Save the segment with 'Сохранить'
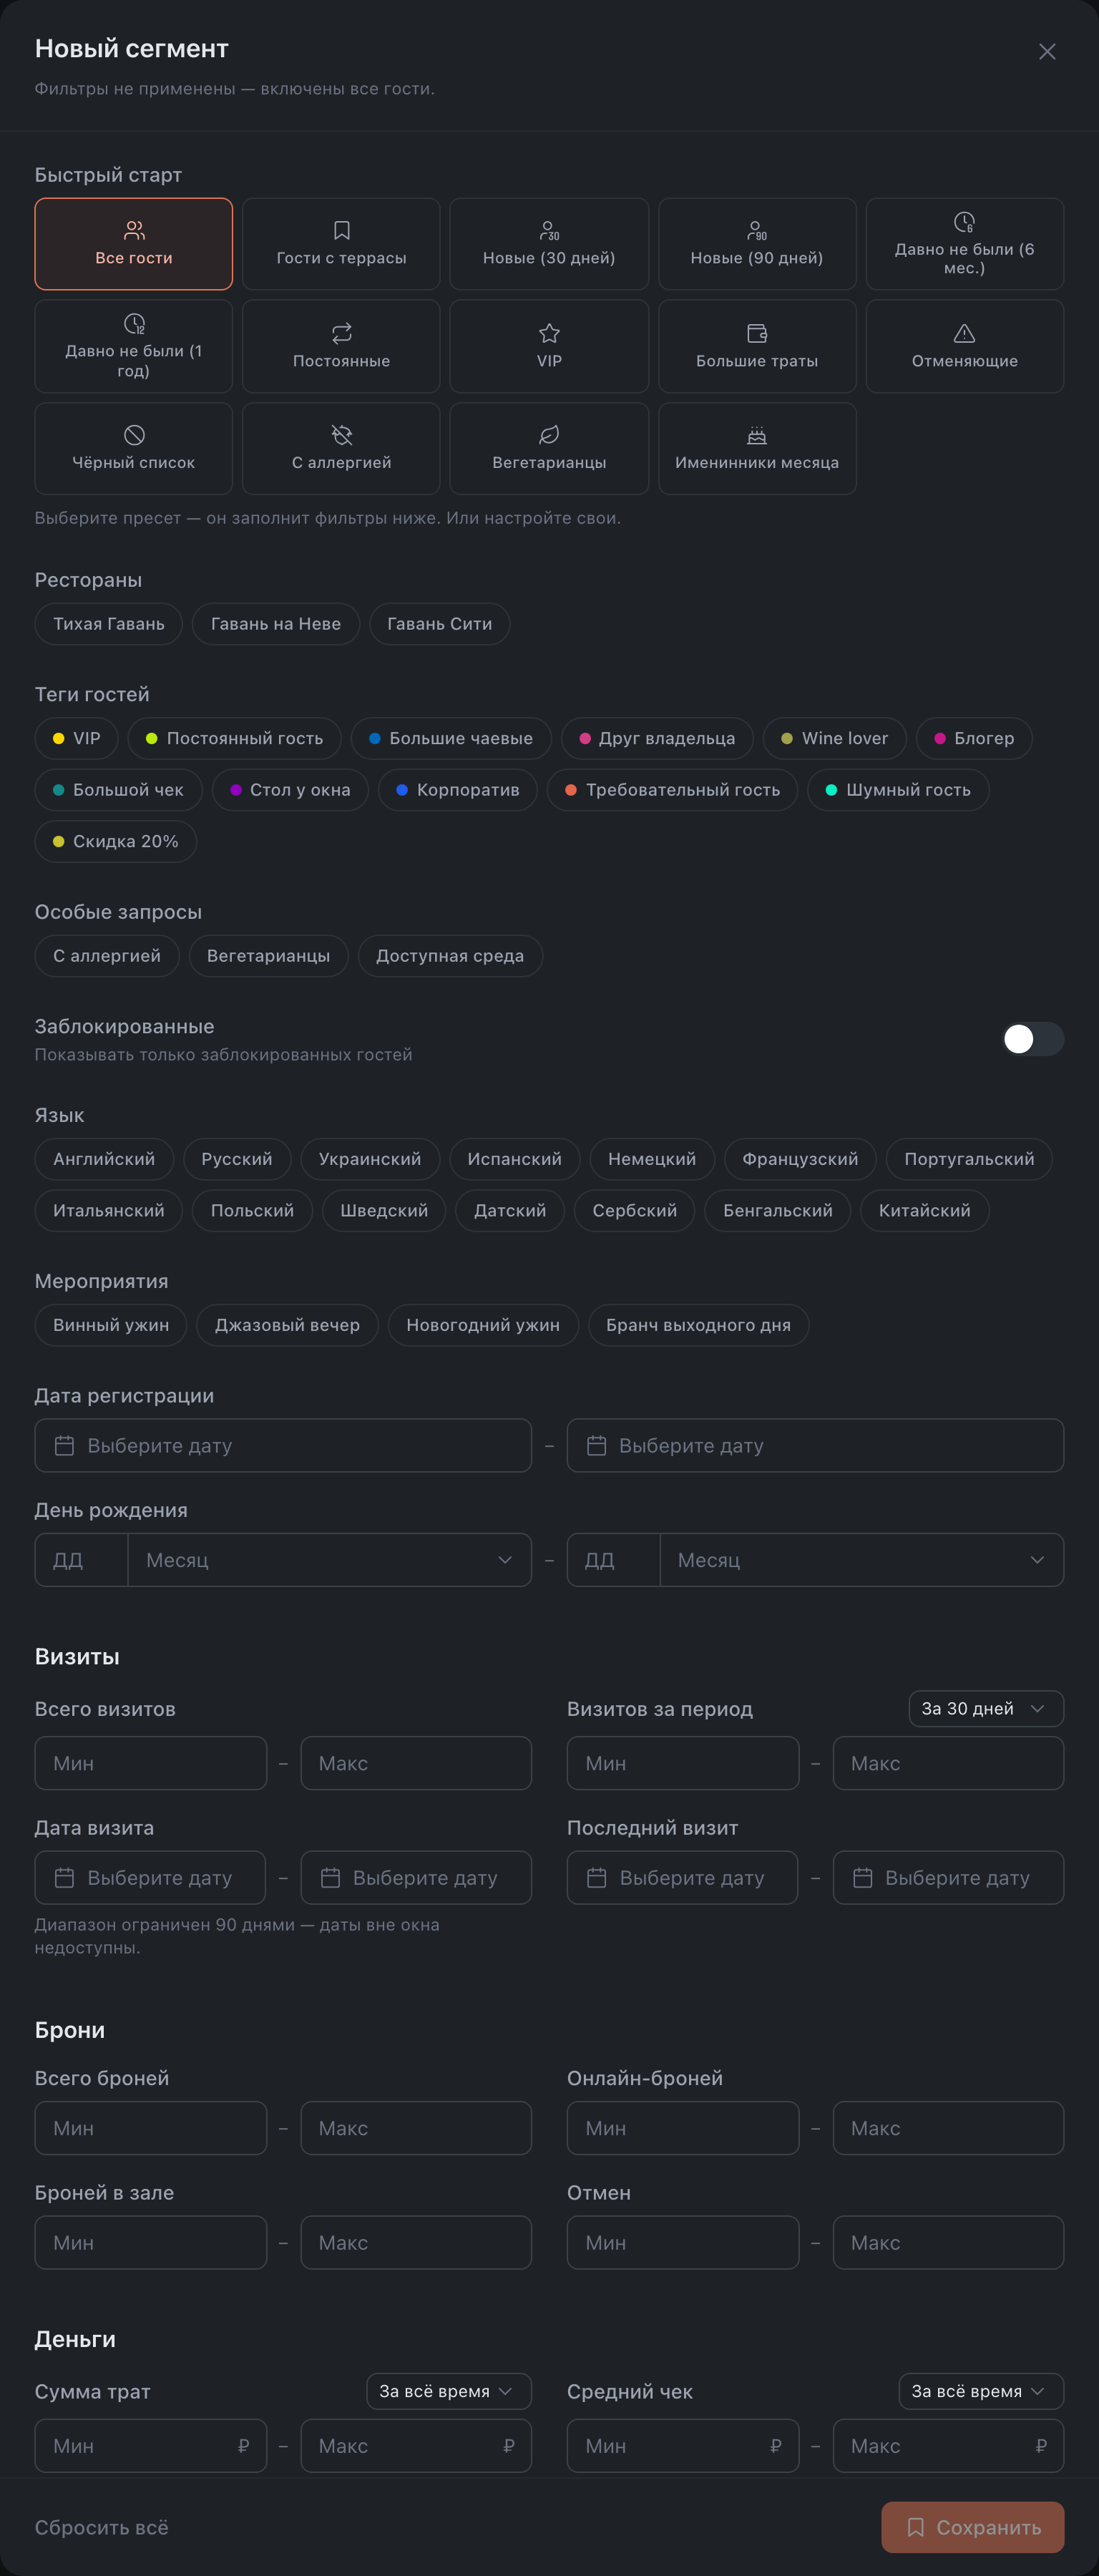The width and height of the screenshot is (1099, 2576). click(x=973, y=2527)
